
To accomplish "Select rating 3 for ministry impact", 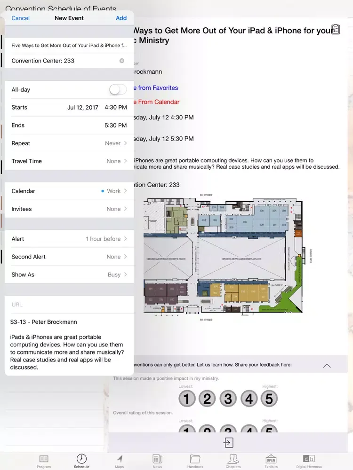I will click(x=228, y=399).
